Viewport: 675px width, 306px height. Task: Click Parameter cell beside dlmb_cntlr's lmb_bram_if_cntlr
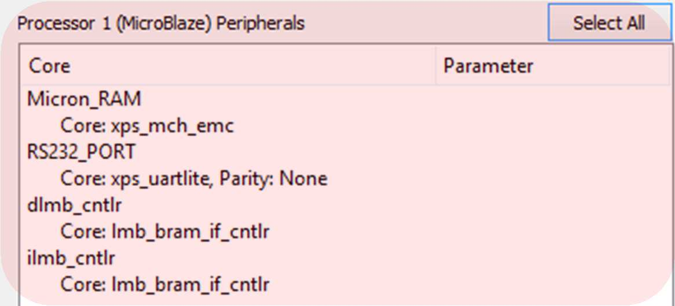point(553,232)
